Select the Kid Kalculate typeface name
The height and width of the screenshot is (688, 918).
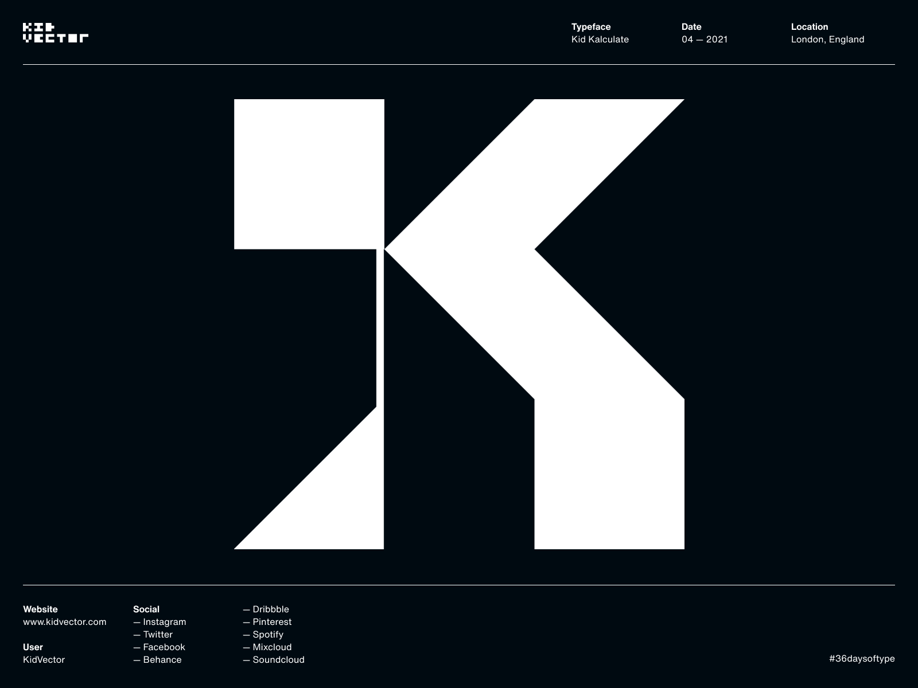point(600,39)
